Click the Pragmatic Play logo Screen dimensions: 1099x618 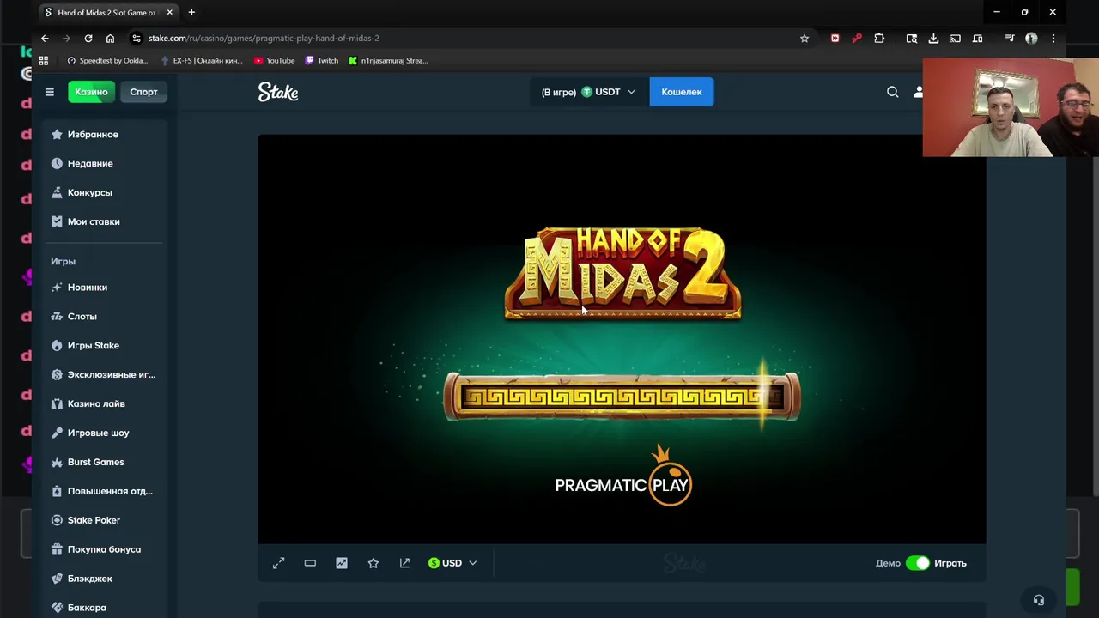click(x=623, y=477)
